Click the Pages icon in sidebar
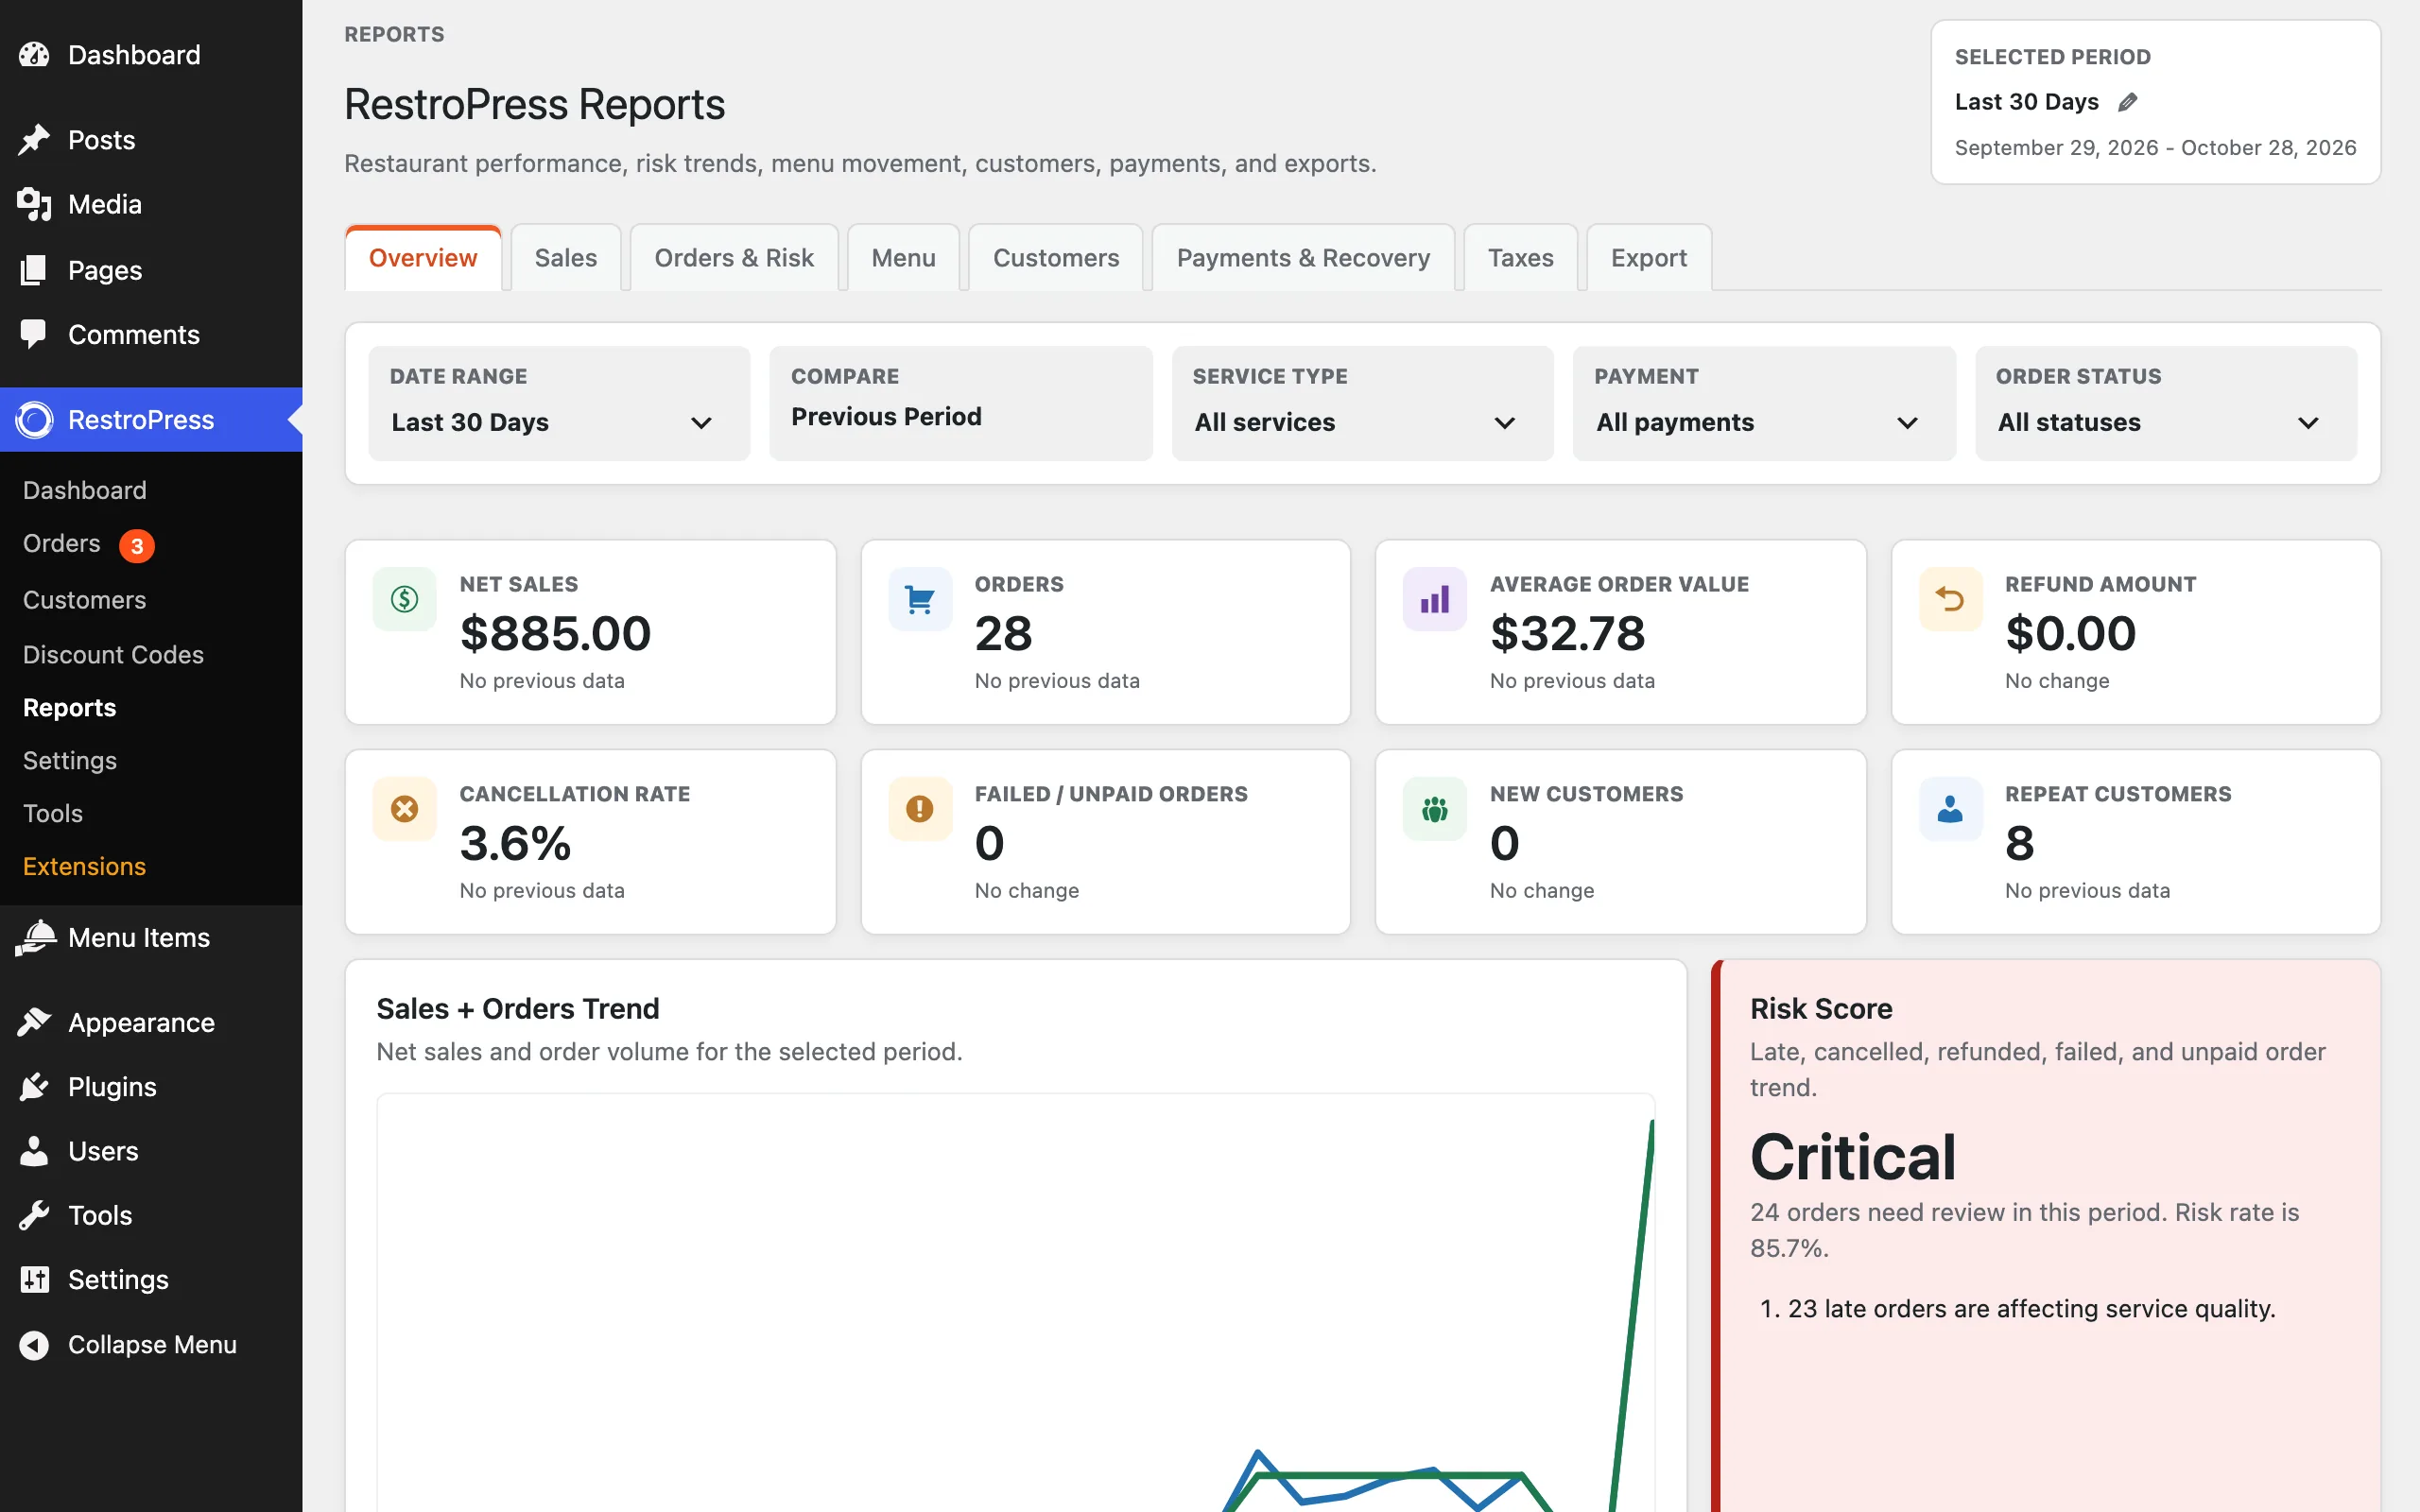The width and height of the screenshot is (2420, 1512). point(34,270)
